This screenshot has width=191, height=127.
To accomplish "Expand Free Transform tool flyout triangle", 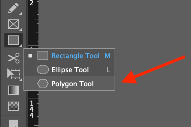I will tap(21, 80).
